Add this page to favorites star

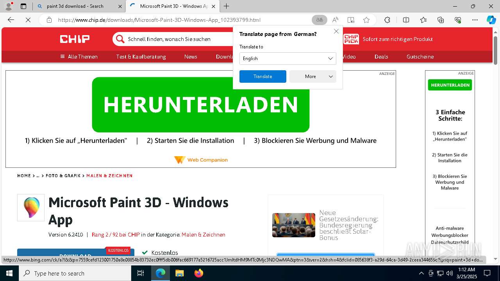[366, 20]
